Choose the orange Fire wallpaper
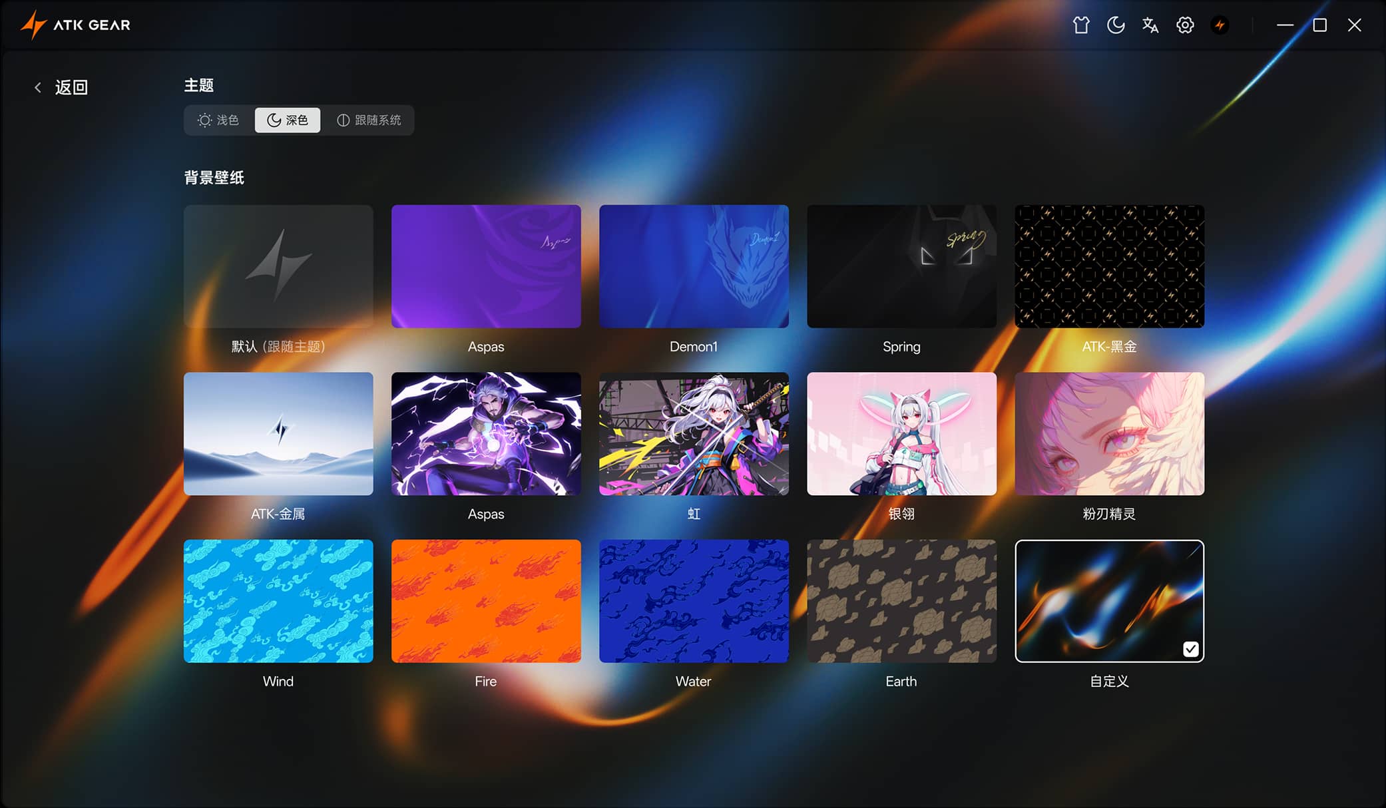The width and height of the screenshot is (1386, 808). (486, 601)
